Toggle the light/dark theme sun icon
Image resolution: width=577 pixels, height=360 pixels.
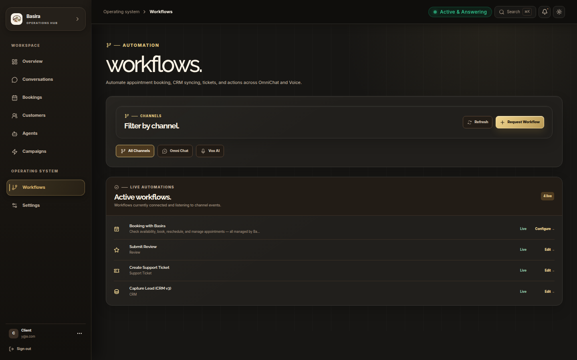click(559, 12)
